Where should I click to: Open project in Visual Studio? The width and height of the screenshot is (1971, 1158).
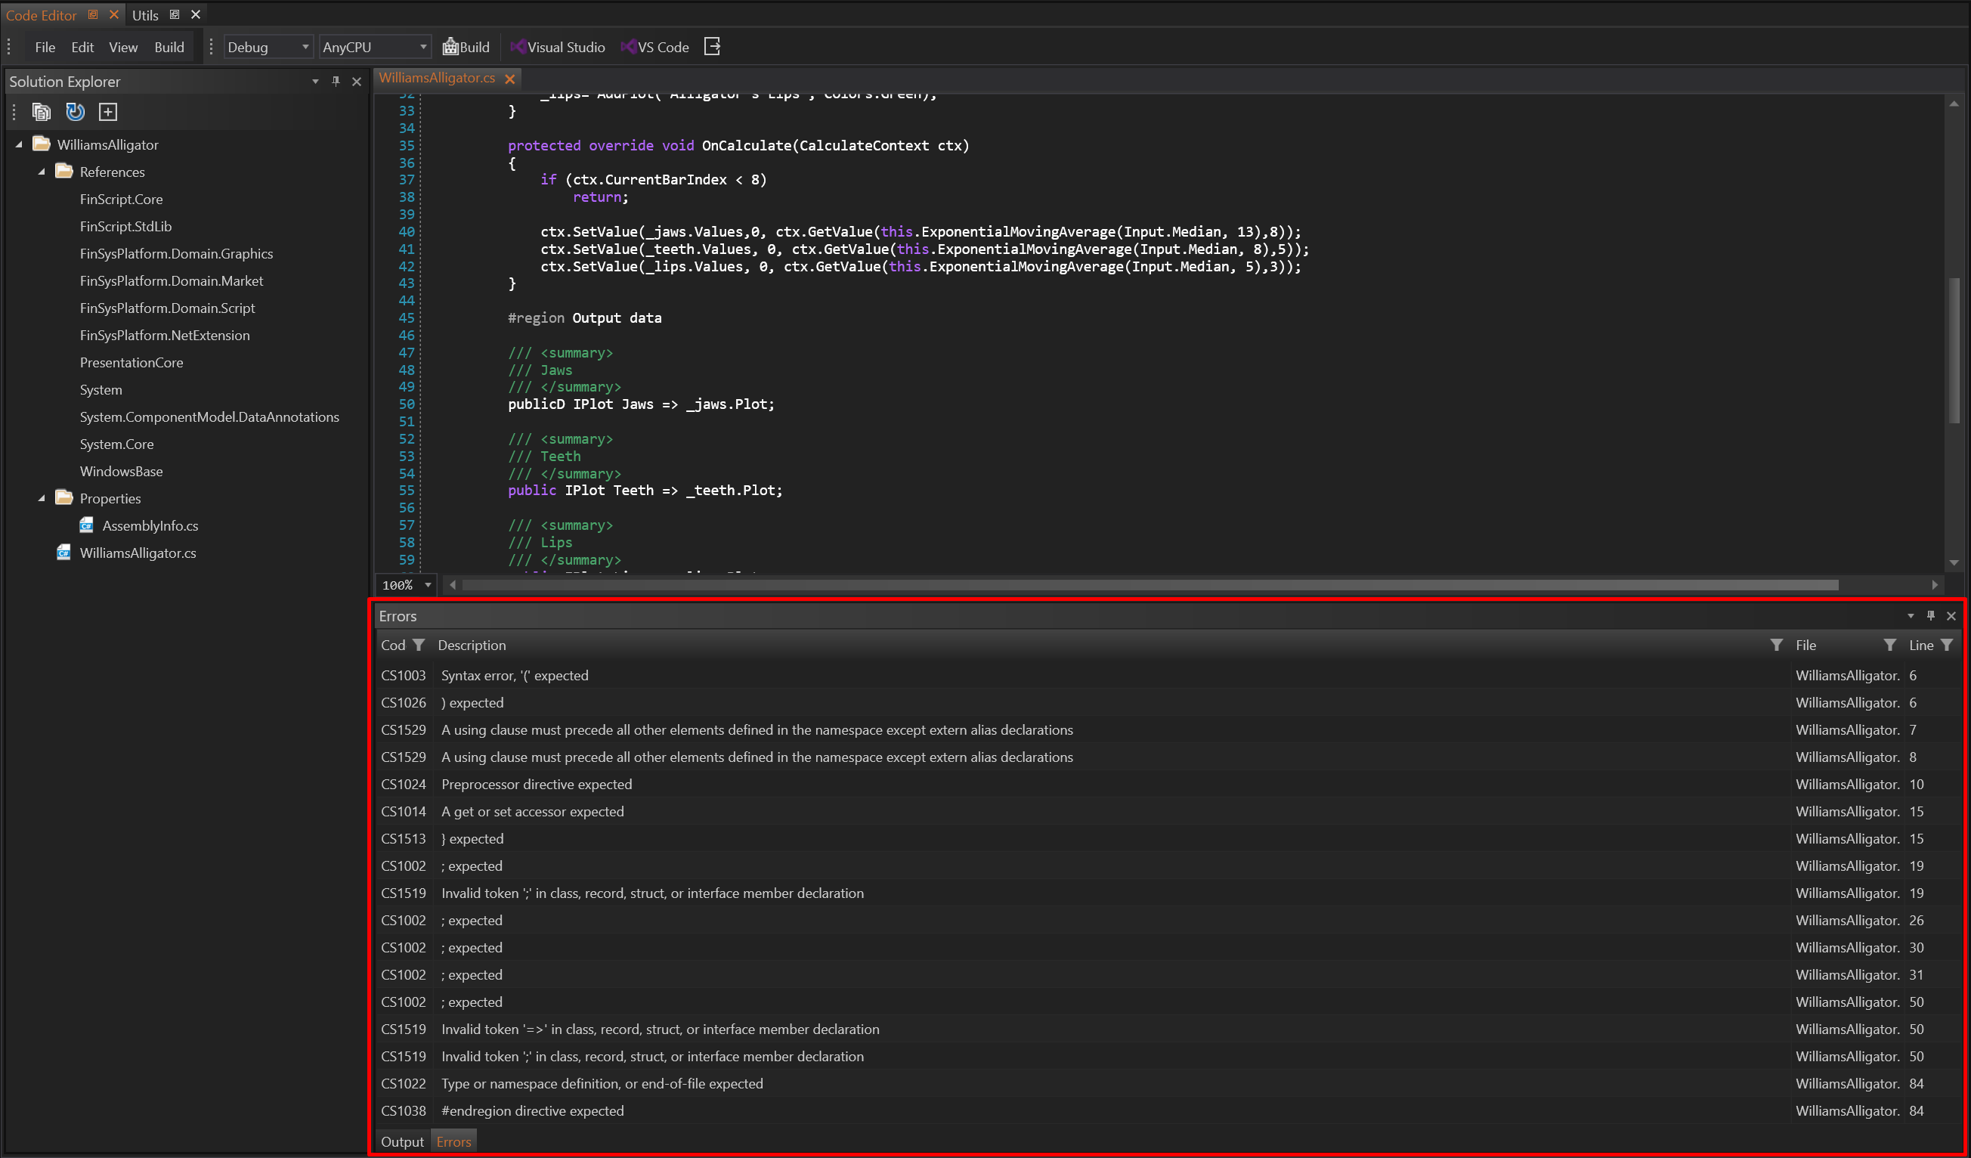coord(558,47)
